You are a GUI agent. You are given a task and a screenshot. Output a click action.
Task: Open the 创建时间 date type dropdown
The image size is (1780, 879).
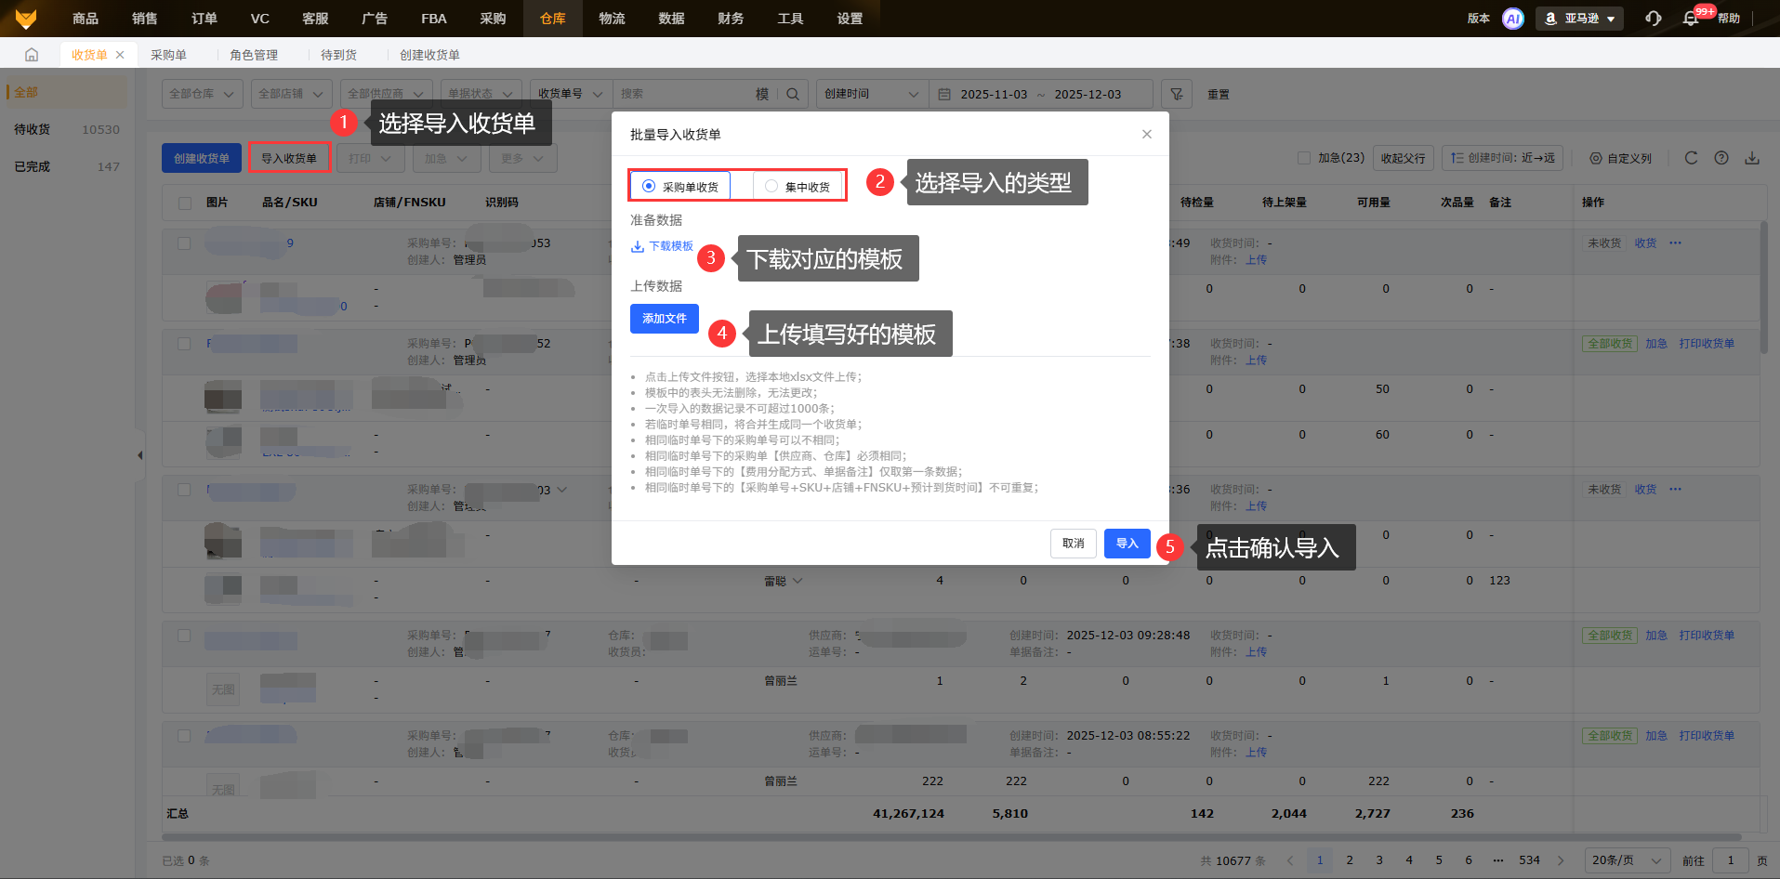(x=873, y=94)
